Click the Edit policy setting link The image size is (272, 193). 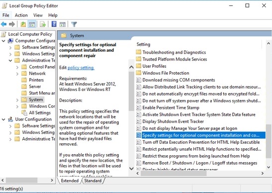[81, 68]
